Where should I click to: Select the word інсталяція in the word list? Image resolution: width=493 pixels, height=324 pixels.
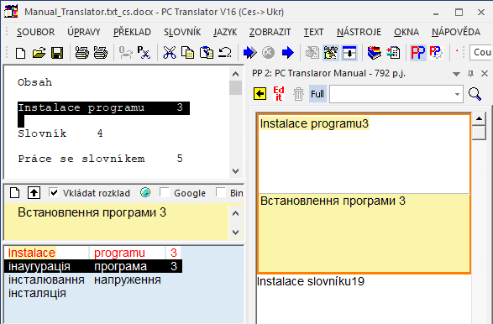[37, 293]
